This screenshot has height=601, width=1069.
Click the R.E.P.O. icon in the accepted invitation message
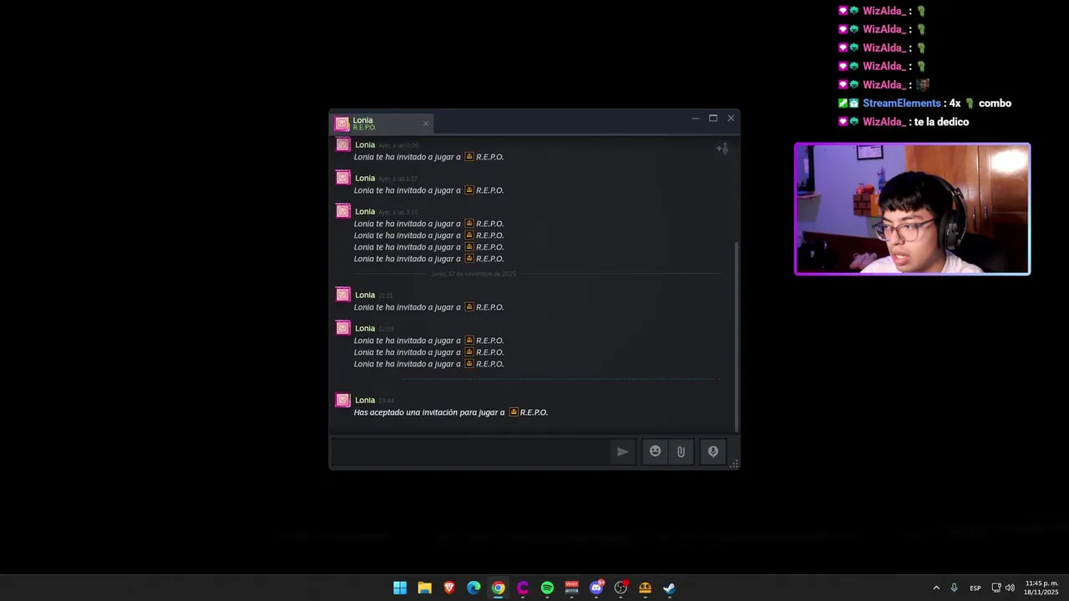(514, 412)
